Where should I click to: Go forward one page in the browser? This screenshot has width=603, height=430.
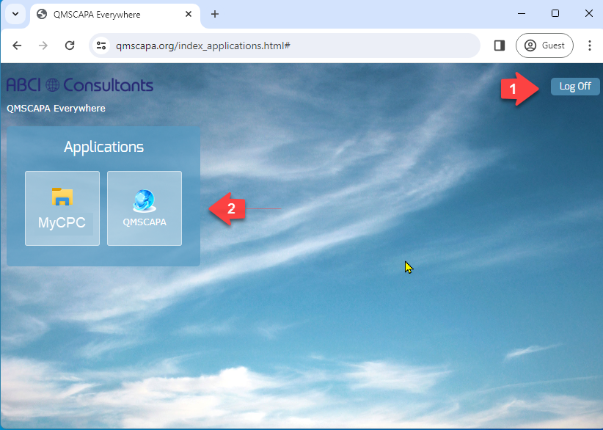point(43,45)
